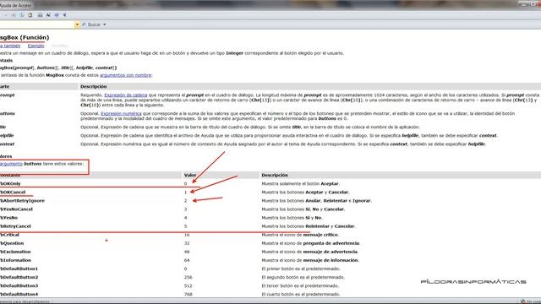Click the 'Ayuda de Access' window title
This screenshot has width=541, height=304.
pyautogui.click(x=15, y=5)
